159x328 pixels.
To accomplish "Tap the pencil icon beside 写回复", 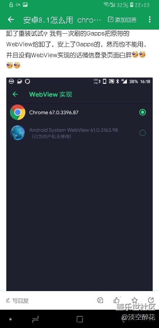I will (x=8, y=301).
